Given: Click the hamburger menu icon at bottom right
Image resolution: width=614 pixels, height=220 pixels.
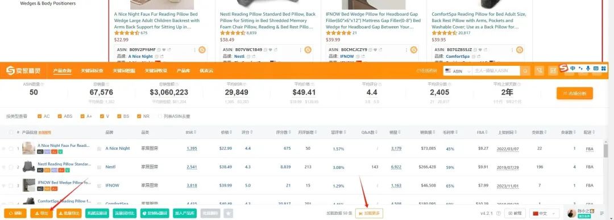Looking at the screenshot, I should pos(602,213).
